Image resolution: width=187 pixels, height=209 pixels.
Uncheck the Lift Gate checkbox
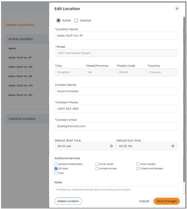click(56, 169)
